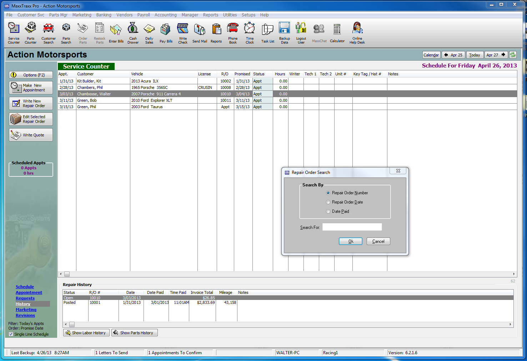The image size is (527, 361).
Task: Open the Revisions link
Action: point(25,315)
